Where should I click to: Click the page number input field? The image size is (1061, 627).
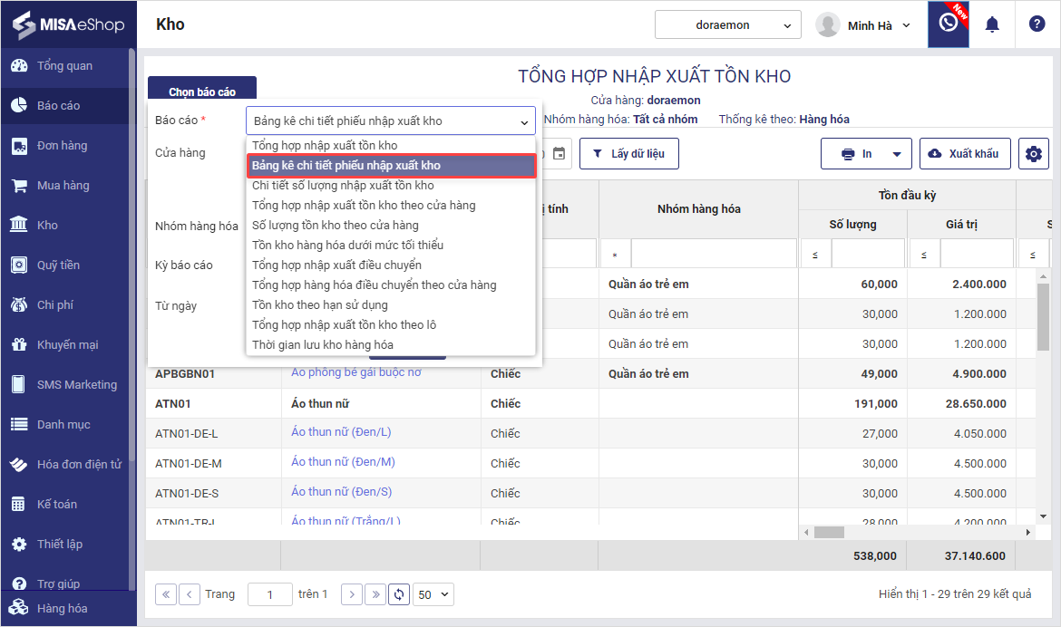tap(269, 594)
